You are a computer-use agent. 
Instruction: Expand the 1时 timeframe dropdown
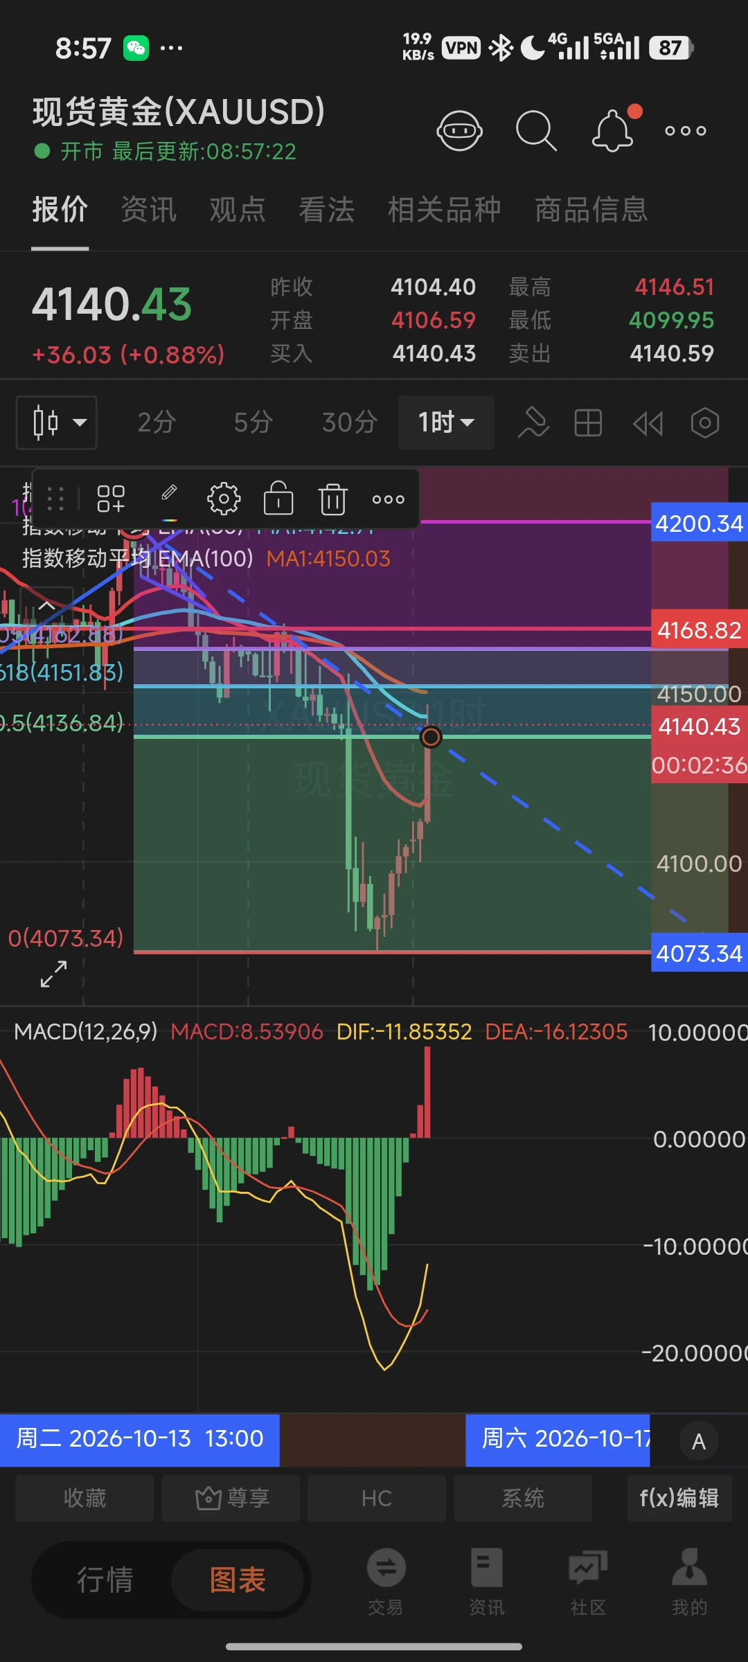click(x=446, y=422)
